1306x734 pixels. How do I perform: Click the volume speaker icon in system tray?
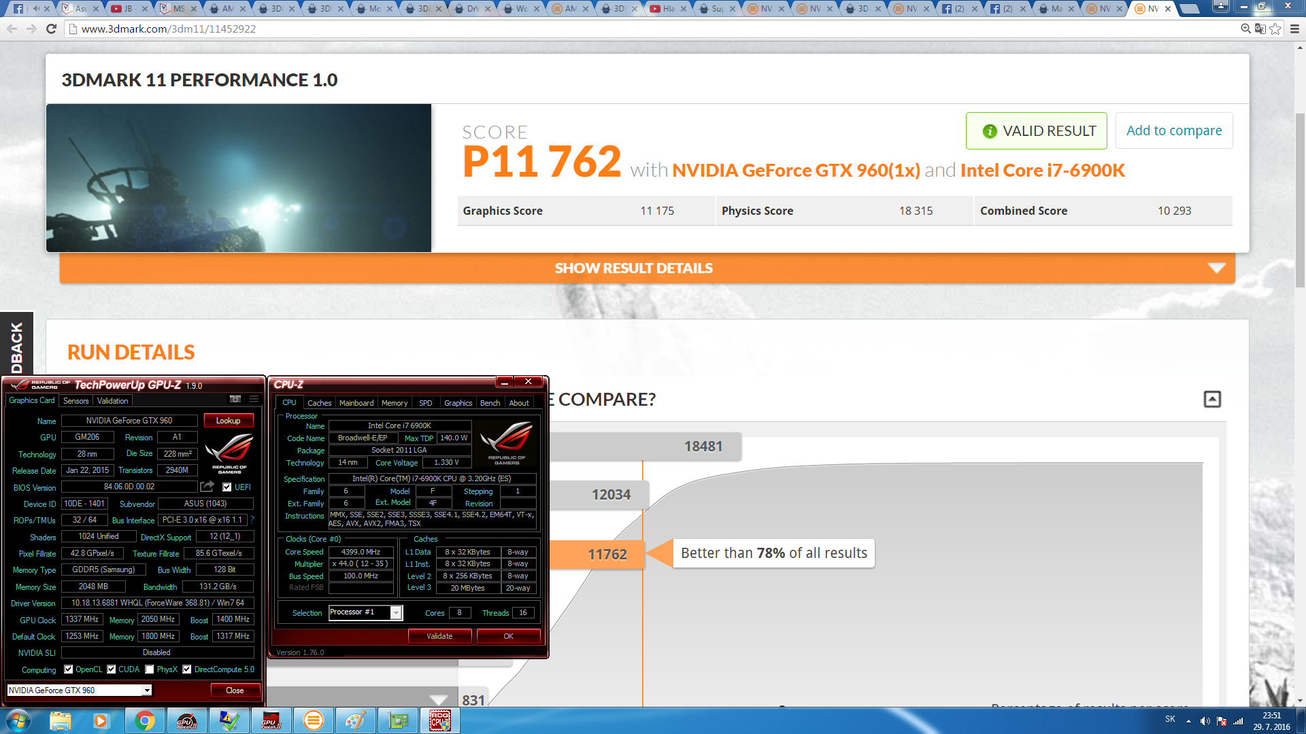[x=1205, y=721]
